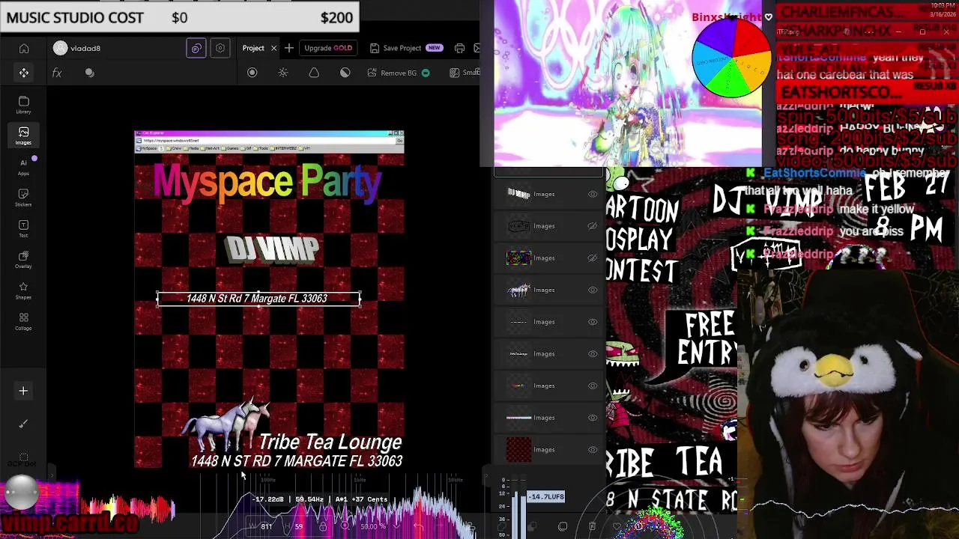Open the Stickers panel
Image resolution: width=959 pixels, height=539 pixels.
click(x=23, y=198)
